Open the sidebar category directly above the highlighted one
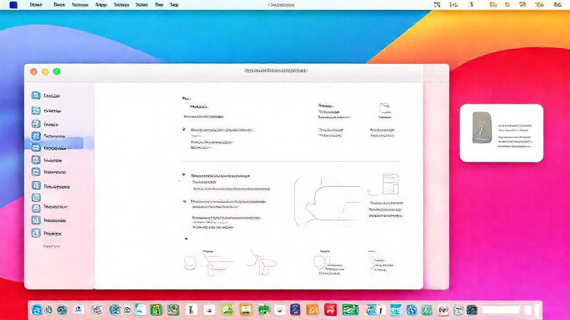 tap(36, 136)
